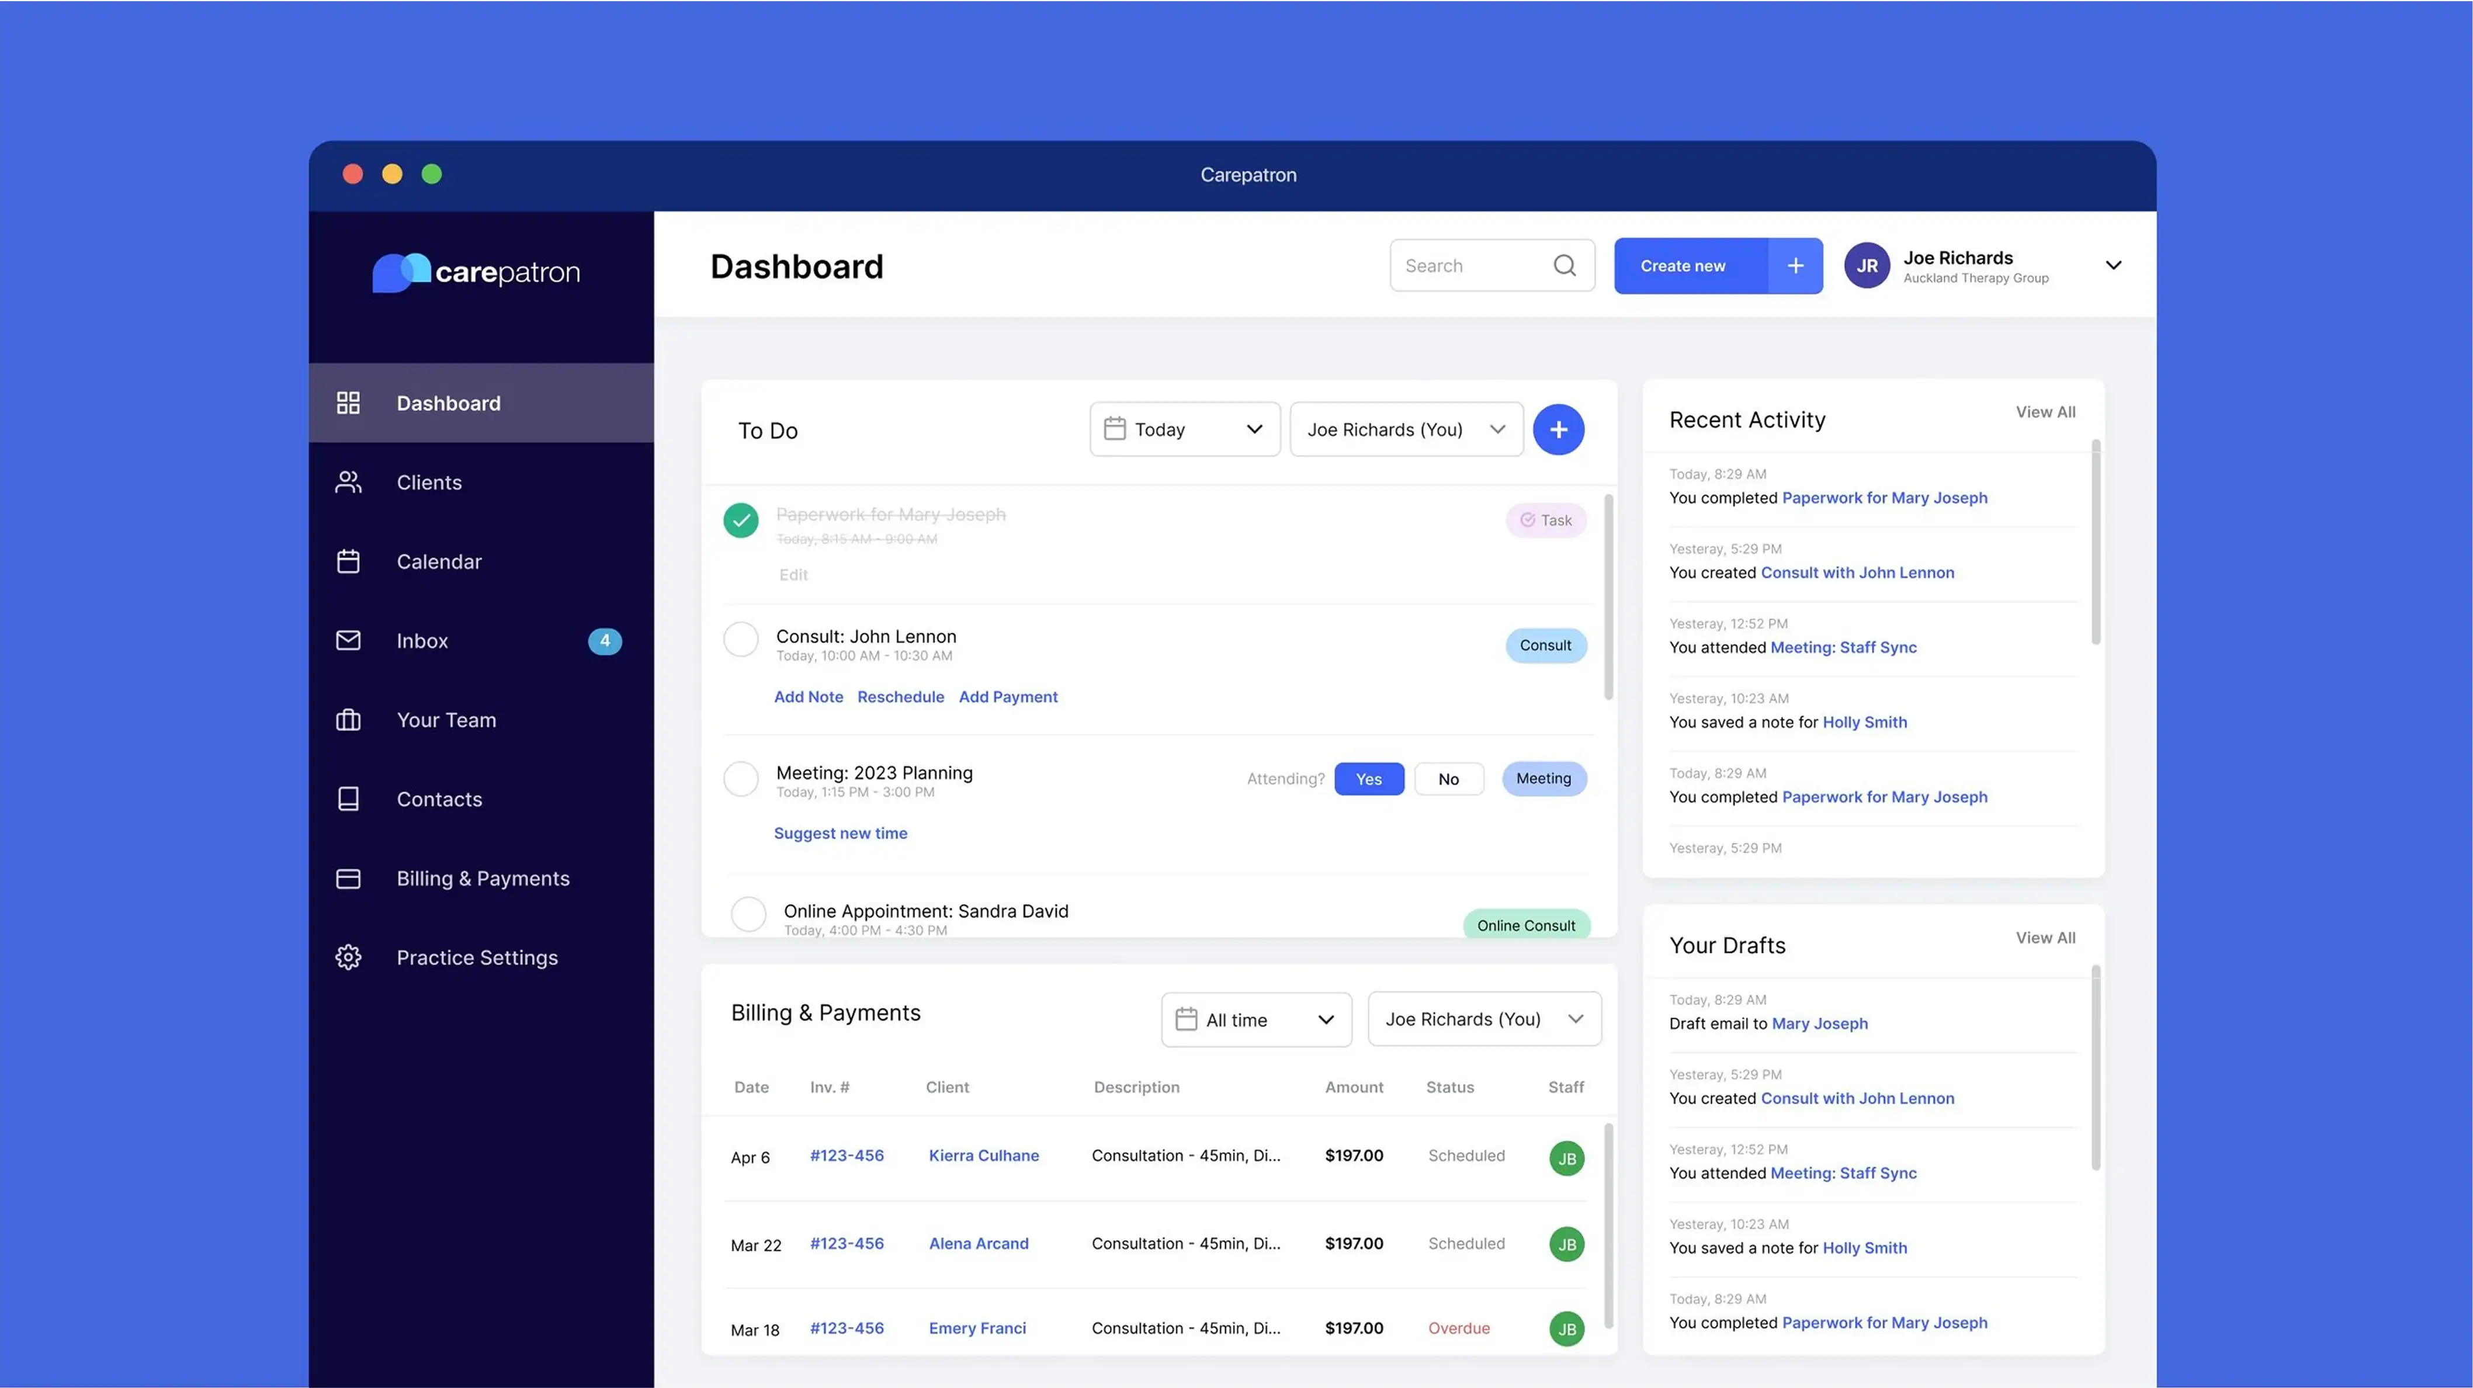Click the Inbox badge showing 4
2473x1388 pixels.
605,640
